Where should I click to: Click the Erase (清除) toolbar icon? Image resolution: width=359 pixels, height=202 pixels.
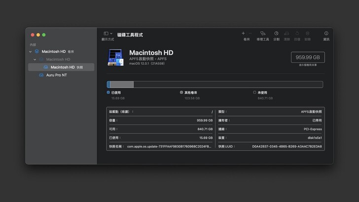point(287,34)
